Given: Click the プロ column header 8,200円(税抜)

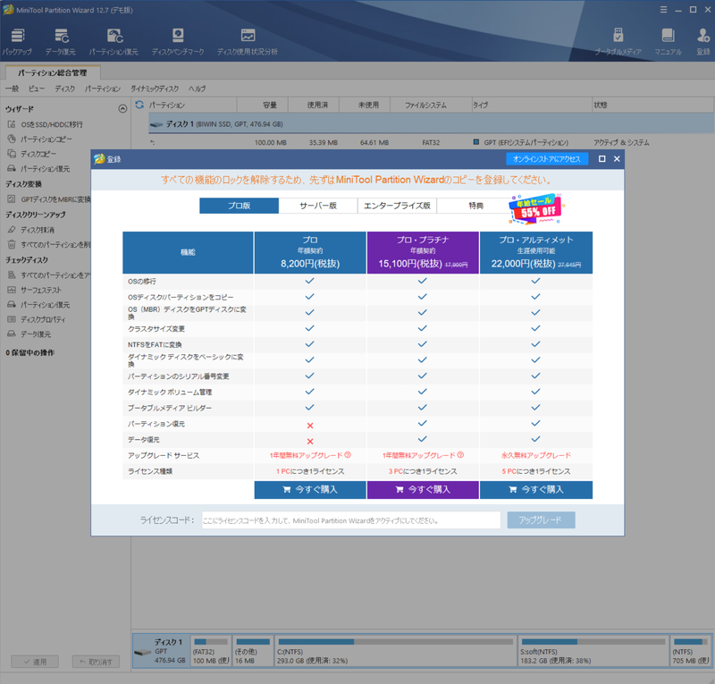Looking at the screenshot, I should 310,253.
